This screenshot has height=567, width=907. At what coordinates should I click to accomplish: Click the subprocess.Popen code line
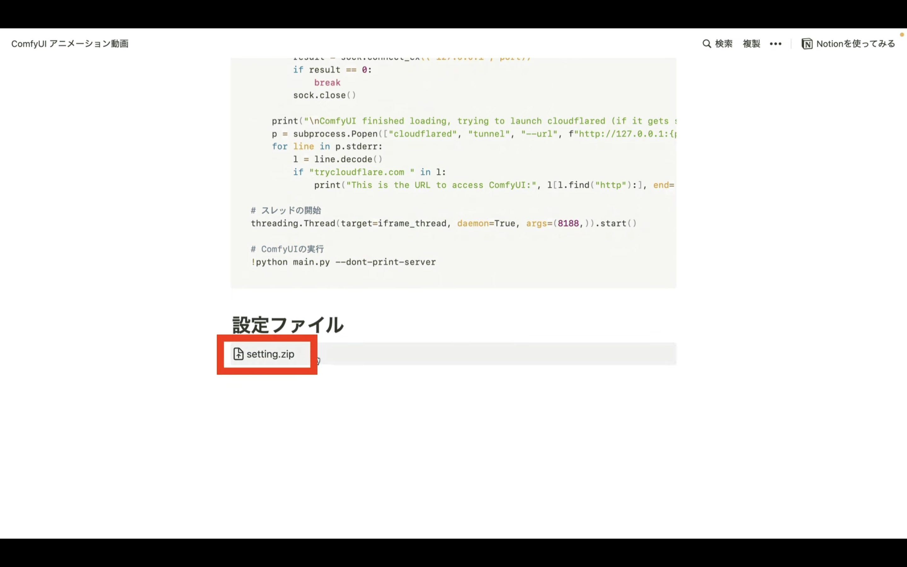click(474, 134)
